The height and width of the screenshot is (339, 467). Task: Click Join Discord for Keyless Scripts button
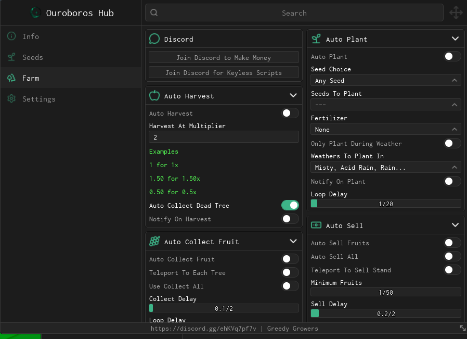[x=224, y=72]
